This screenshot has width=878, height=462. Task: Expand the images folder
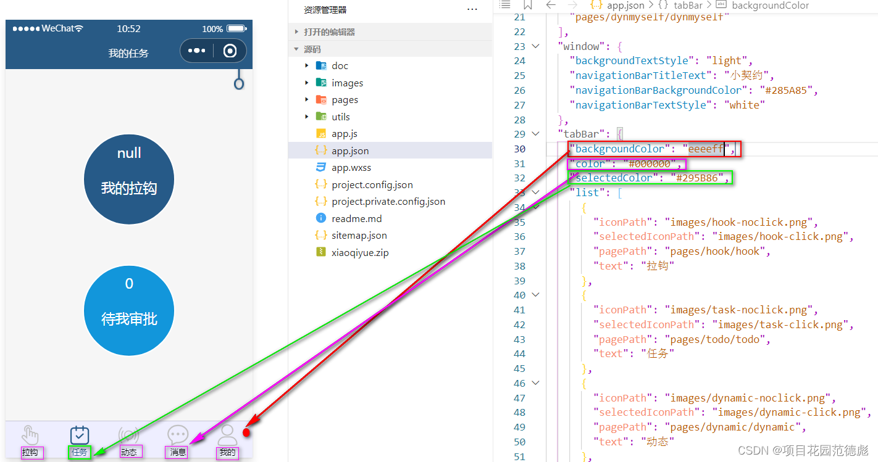click(307, 83)
